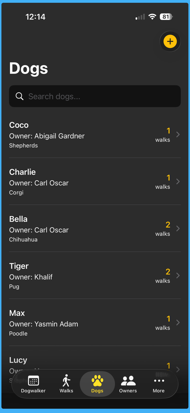Select Tiger owned by Khalif
This screenshot has width=190, height=413.
95,276
